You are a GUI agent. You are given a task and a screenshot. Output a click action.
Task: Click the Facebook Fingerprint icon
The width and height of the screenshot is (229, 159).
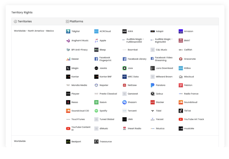pos(96,59)
